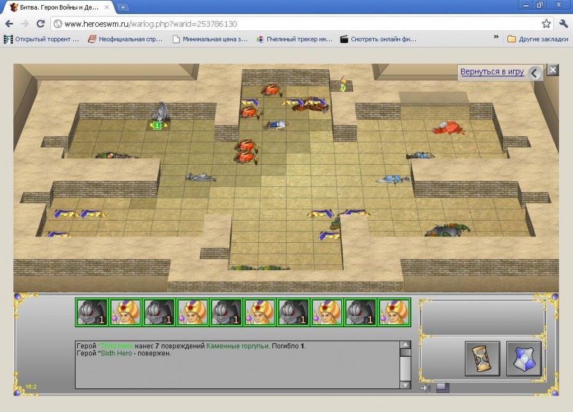Click the 16:2 timer readout
Image resolution: width=573 pixels, height=412 pixels.
[x=31, y=387]
